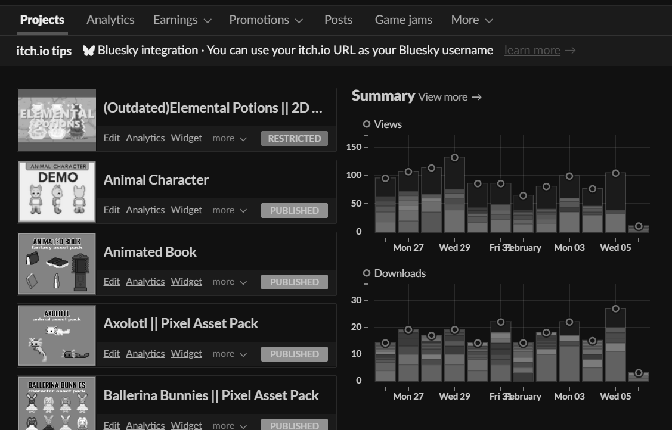Select Mon 27 data point in Downloads chart
The width and height of the screenshot is (672, 430).
pos(408,330)
